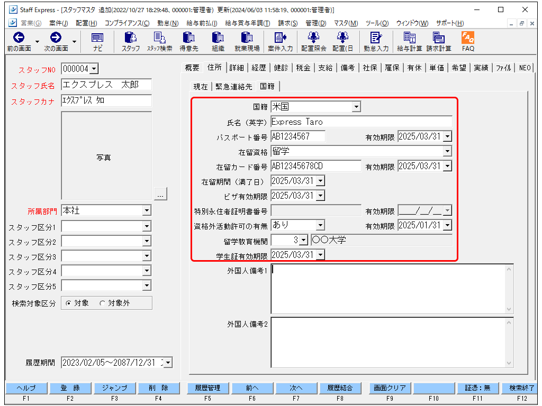This screenshot has width=542, height=406.
Task: Click the 削除 F4 button
Action: [x=158, y=388]
